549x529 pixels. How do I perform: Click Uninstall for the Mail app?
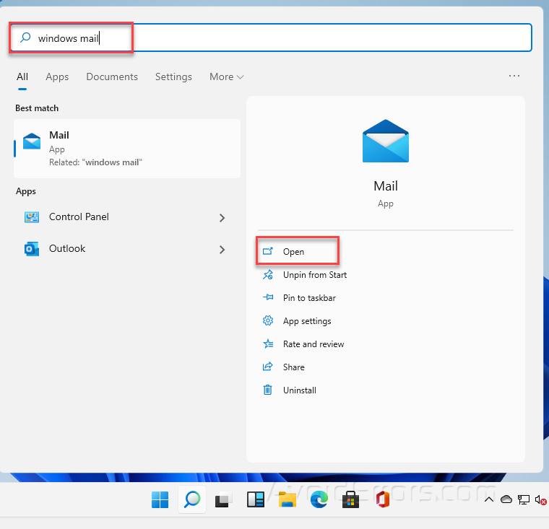click(x=299, y=390)
